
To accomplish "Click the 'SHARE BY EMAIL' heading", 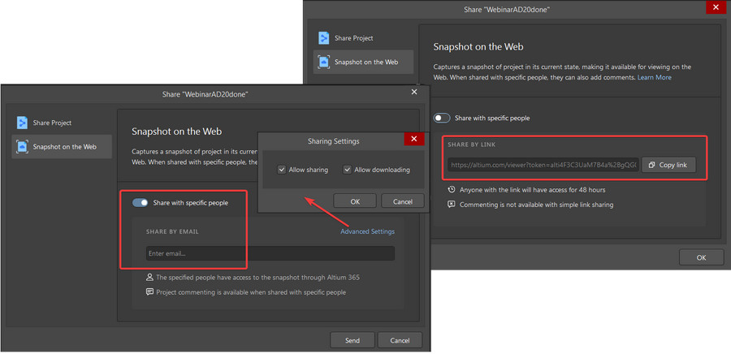I will click(x=172, y=231).
